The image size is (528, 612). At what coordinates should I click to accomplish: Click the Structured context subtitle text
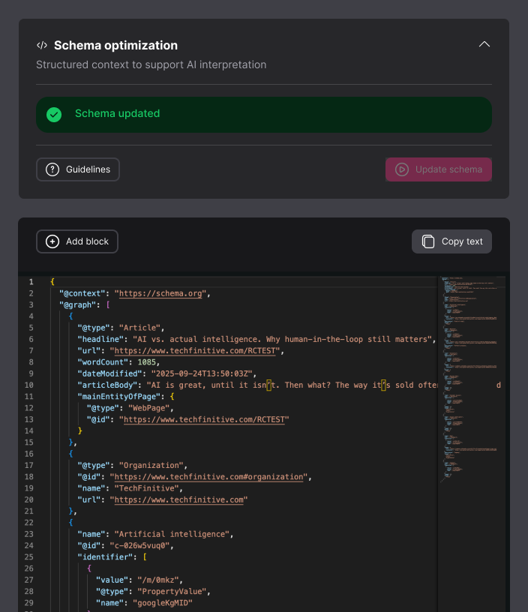[151, 64]
